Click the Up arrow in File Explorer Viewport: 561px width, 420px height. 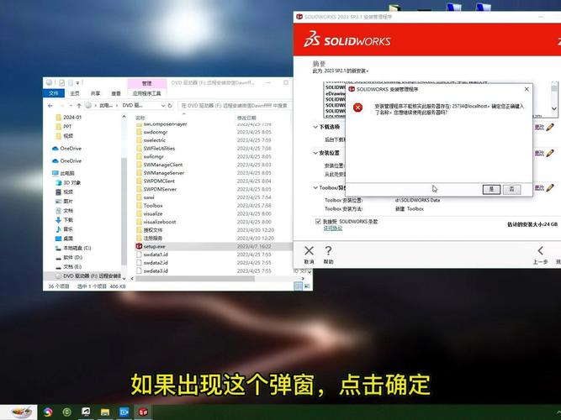[x=79, y=106]
